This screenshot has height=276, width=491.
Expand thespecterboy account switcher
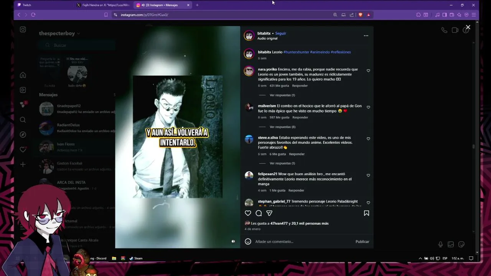[59, 33]
